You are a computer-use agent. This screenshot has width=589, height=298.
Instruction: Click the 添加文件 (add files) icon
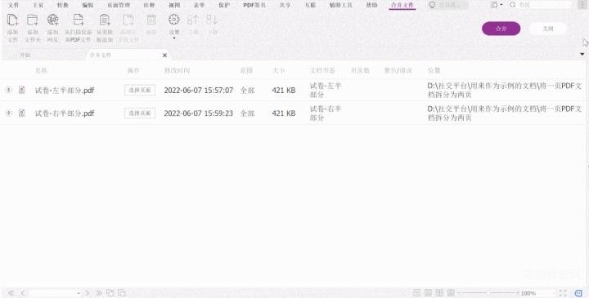click(x=12, y=20)
